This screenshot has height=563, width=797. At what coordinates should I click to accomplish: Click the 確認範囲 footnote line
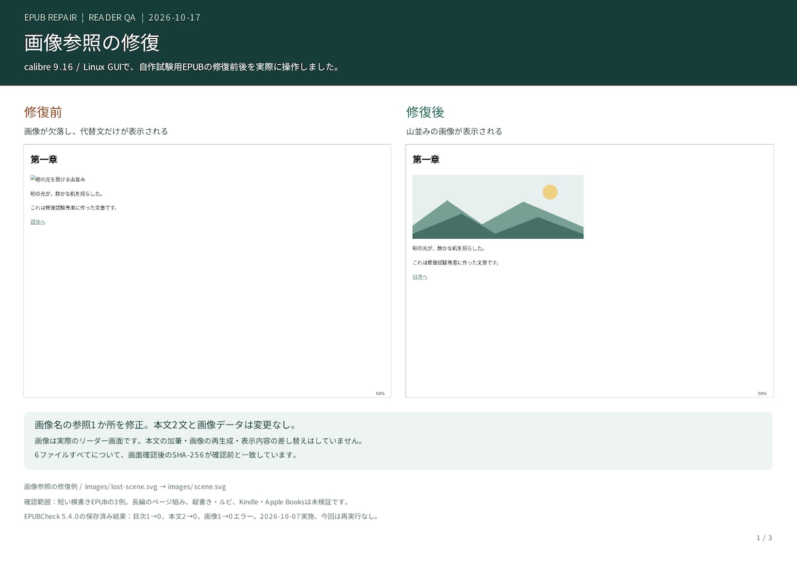187,502
